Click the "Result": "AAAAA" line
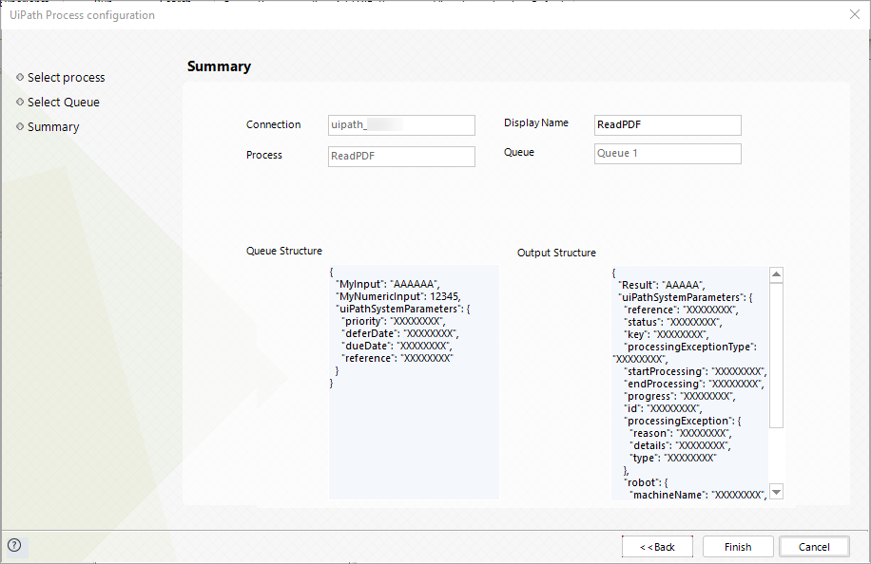Viewport: 871px width, 564px height. pyautogui.click(x=662, y=285)
